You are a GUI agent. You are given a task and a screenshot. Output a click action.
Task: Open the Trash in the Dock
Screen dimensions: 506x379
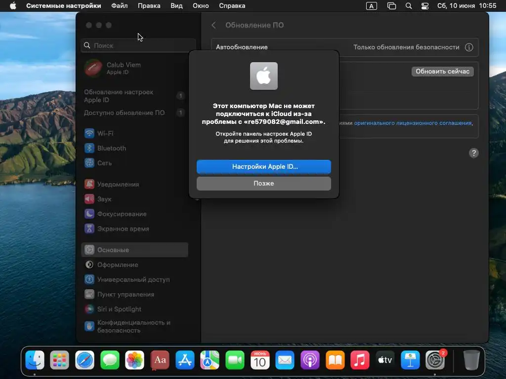[471, 360]
